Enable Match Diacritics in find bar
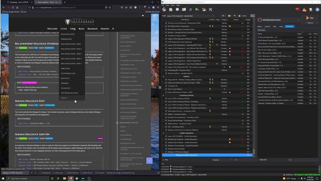The height and width of the screenshot is (181, 321). tap(66, 173)
